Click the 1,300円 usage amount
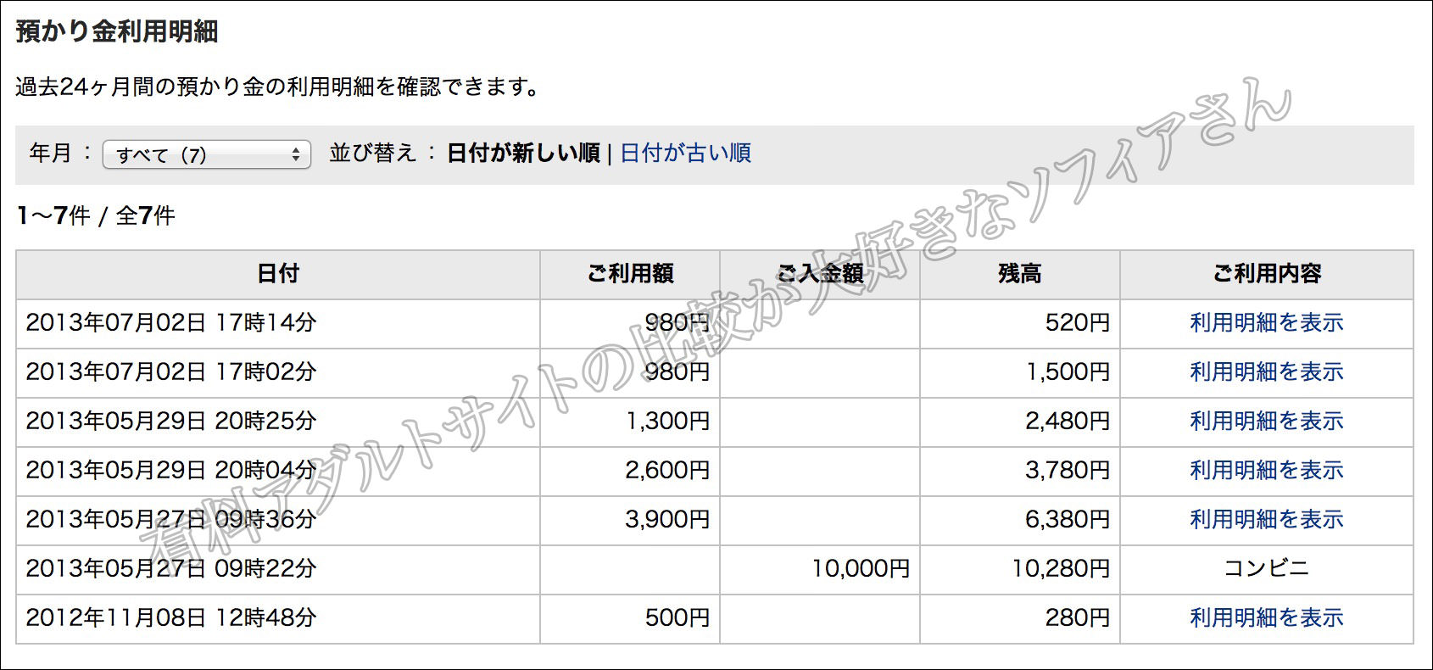 tap(667, 421)
